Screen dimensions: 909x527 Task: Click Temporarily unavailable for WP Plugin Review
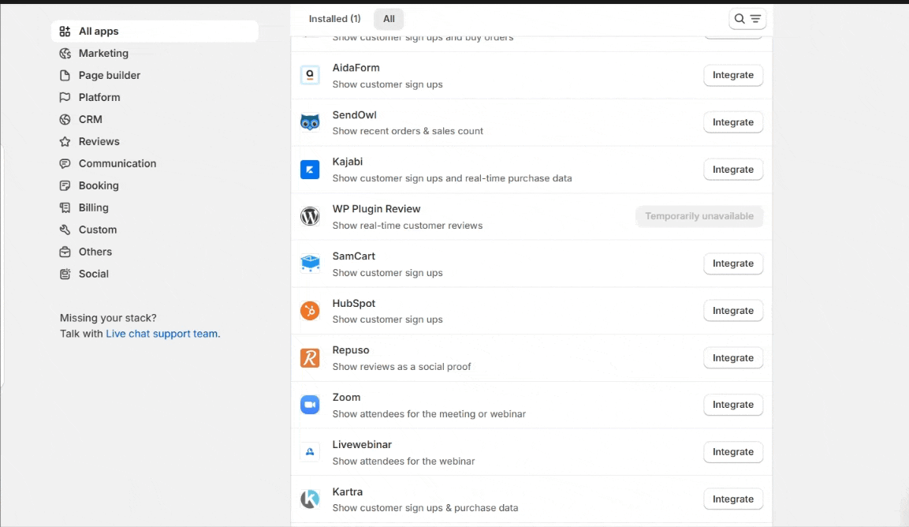point(699,216)
